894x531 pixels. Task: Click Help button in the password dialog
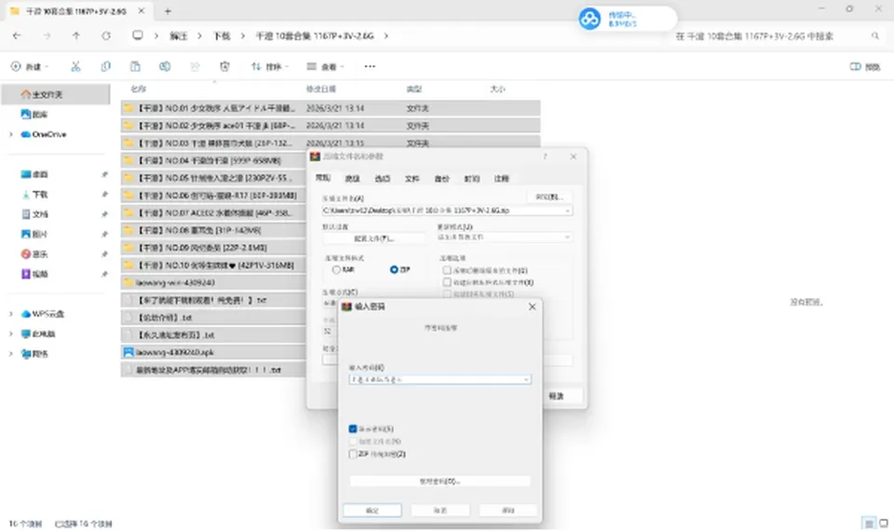(x=508, y=510)
